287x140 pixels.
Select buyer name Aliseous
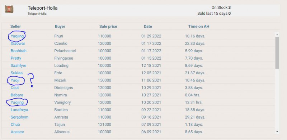(x=62, y=132)
